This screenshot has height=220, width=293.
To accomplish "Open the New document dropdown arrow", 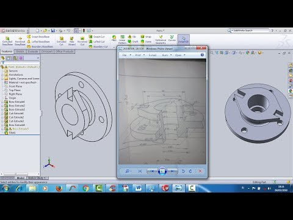I will tap(41, 31).
